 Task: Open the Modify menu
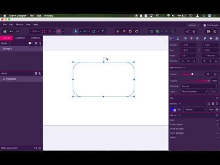coord(19,25)
